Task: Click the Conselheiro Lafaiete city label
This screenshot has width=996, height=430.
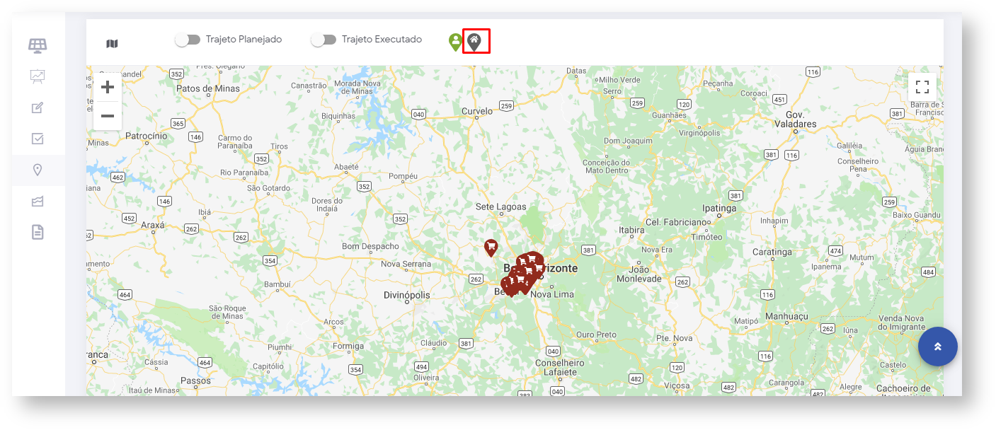Action: coord(560,367)
